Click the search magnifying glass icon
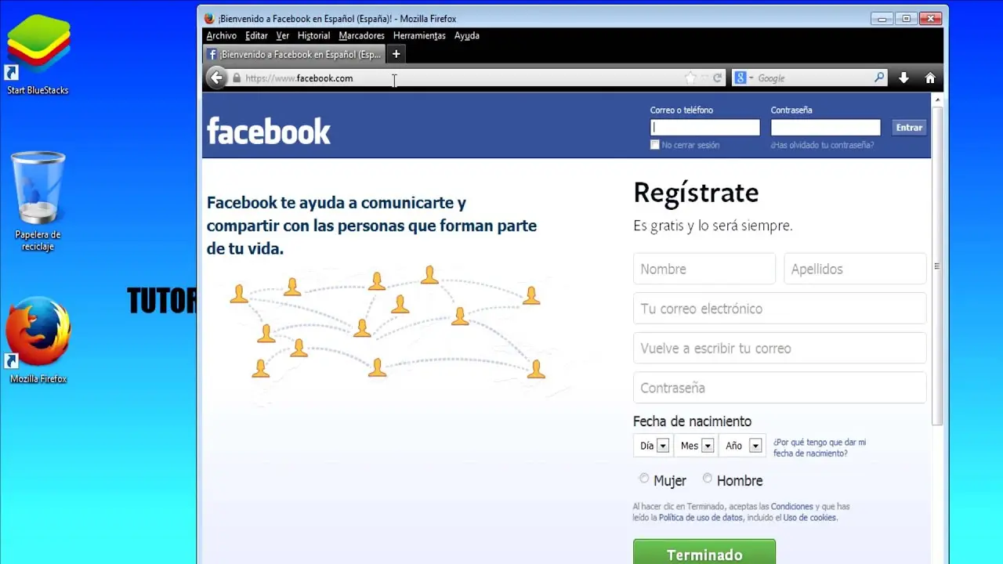 [x=879, y=78]
